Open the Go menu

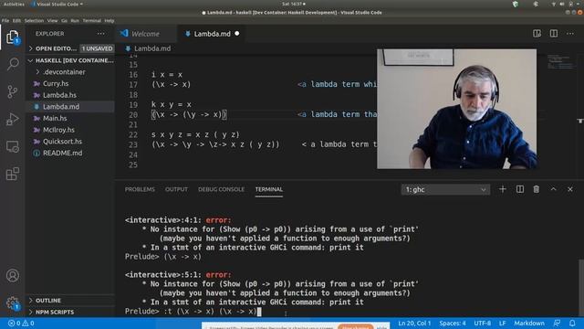[x=65, y=20]
